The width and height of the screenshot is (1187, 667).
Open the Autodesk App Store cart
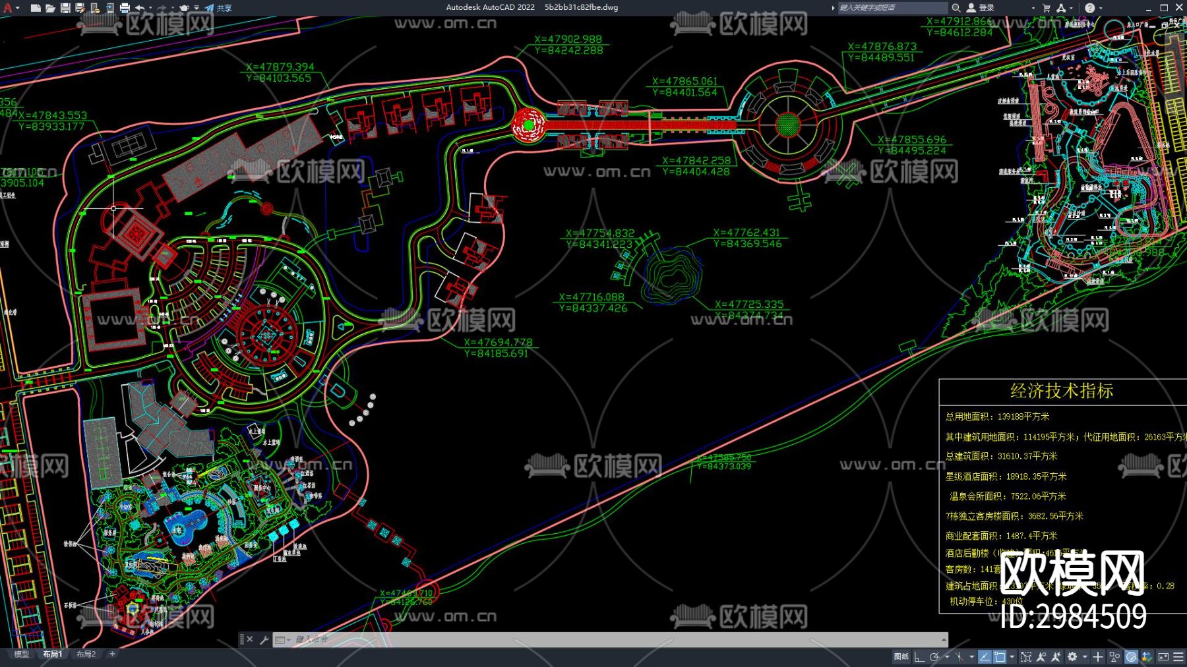pos(1046,8)
